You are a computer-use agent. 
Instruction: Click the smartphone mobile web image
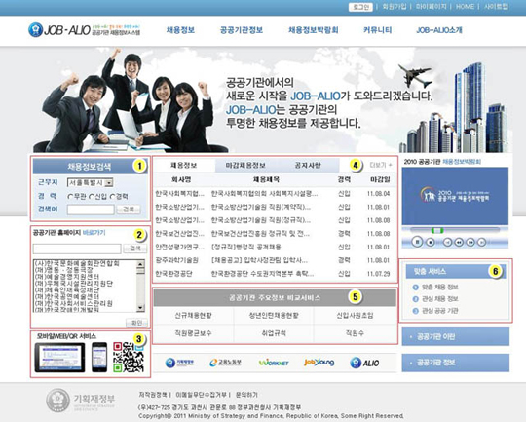point(99,358)
